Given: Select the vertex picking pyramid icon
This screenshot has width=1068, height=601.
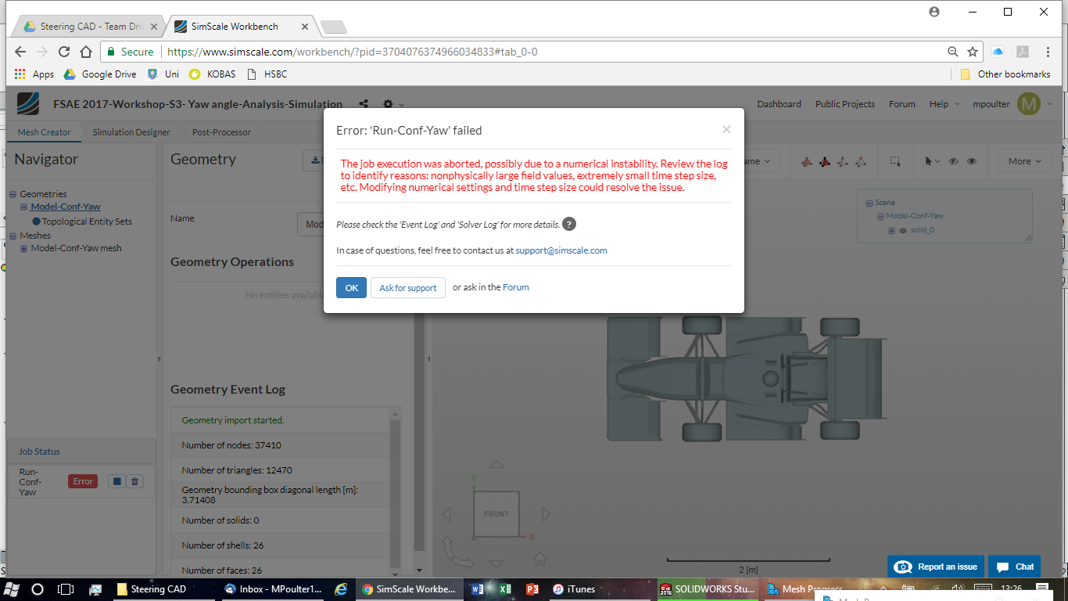Looking at the screenshot, I should click(x=861, y=161).
